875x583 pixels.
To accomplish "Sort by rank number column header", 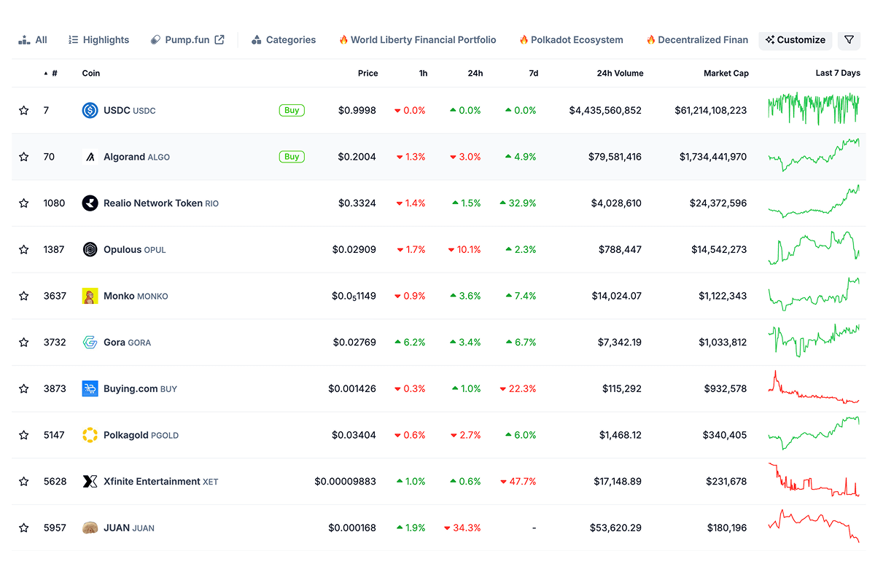I will point(51,73).
